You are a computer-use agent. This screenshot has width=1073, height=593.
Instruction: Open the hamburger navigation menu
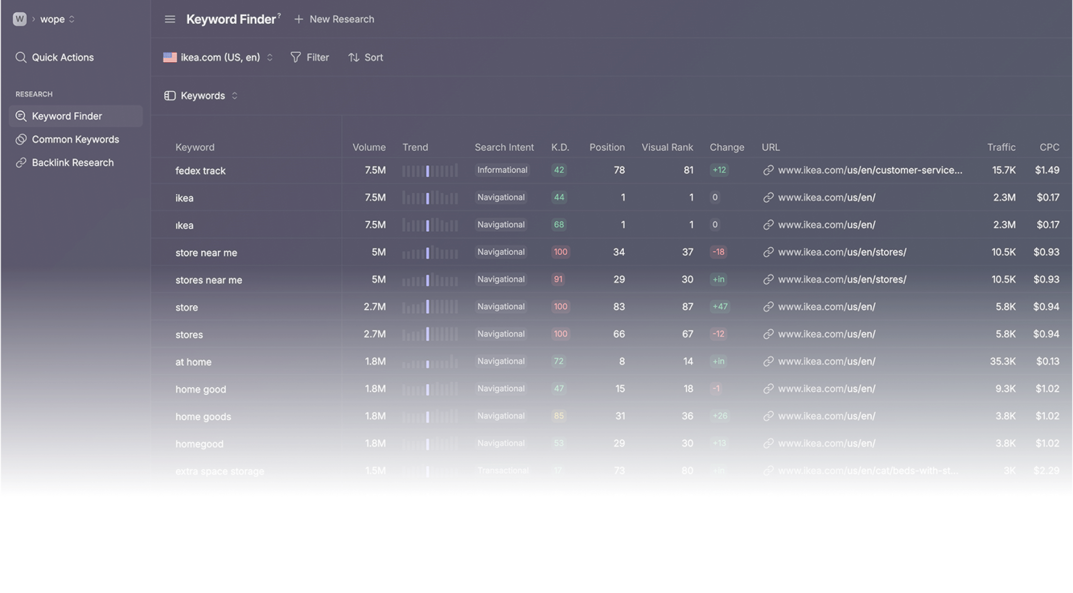click(170, 19)
